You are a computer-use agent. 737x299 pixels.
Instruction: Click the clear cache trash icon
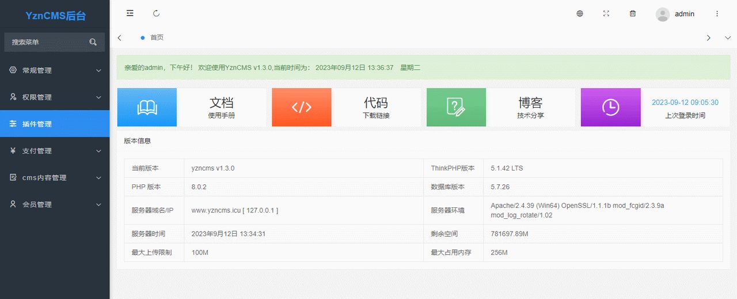pyautogui.click(x=633, y=14)
